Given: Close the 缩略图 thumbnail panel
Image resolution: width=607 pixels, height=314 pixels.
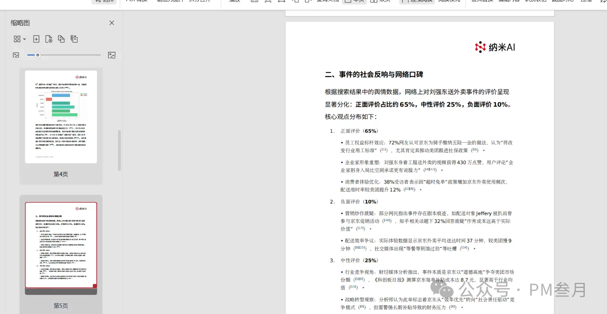Looking at the screenshot, I should (x=112, y=23).
